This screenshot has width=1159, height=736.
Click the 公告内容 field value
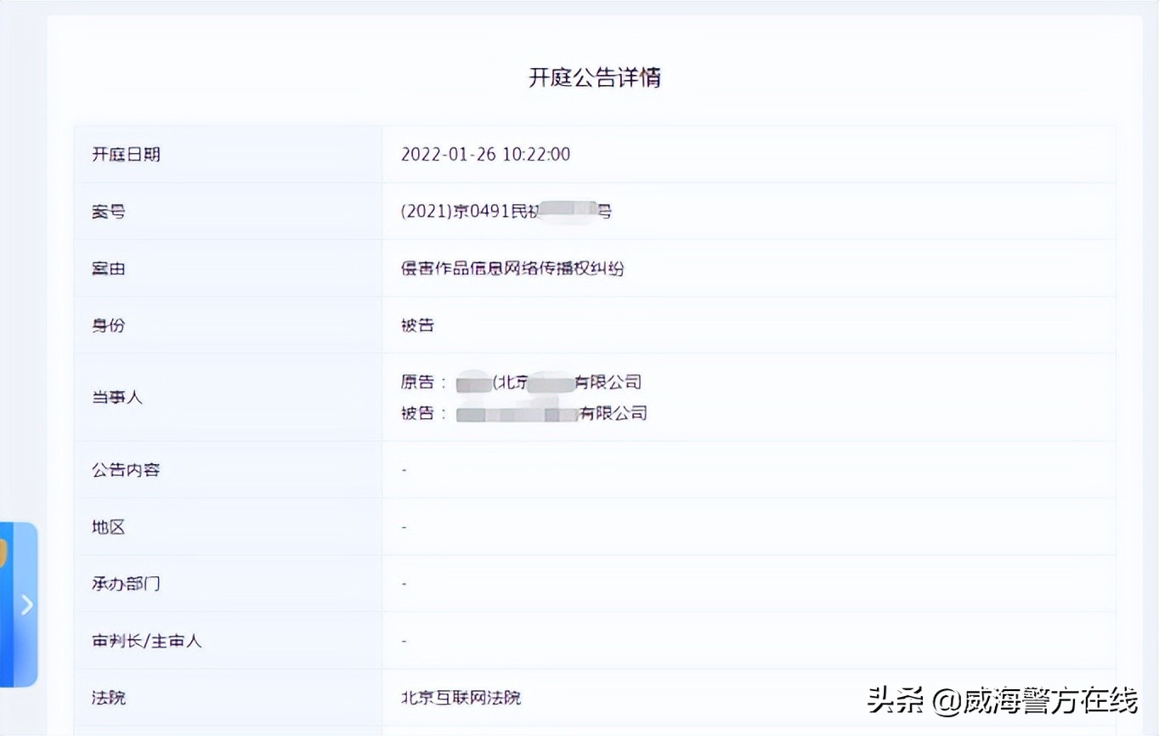pos(404,469)
